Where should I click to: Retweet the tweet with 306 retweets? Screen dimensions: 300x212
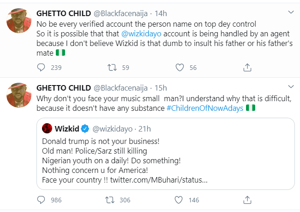click(111, 200)
